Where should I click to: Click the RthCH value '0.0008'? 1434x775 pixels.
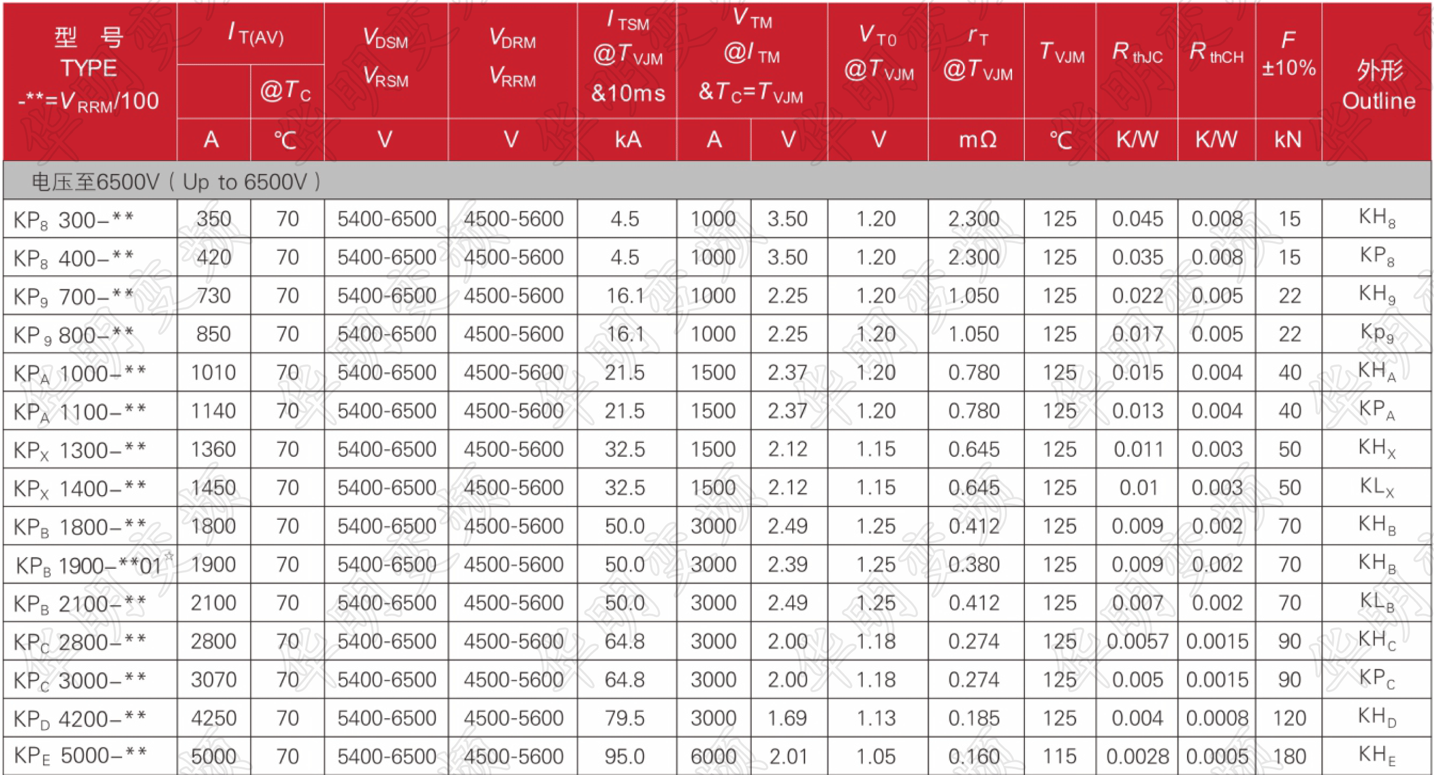click(1218, 718)
